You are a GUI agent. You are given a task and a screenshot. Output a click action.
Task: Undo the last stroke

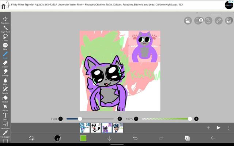click(x=135, y=138)
